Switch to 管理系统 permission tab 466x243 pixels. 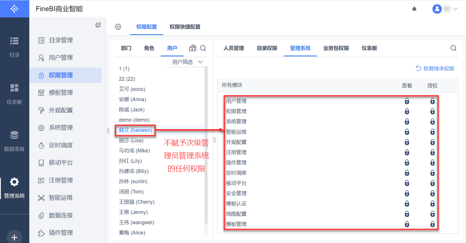(x=300, y=48)
